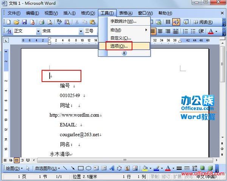Expand the 自选图形 AutoShapes menu
This screenshot has height=181, width=227.
(47, 168)
